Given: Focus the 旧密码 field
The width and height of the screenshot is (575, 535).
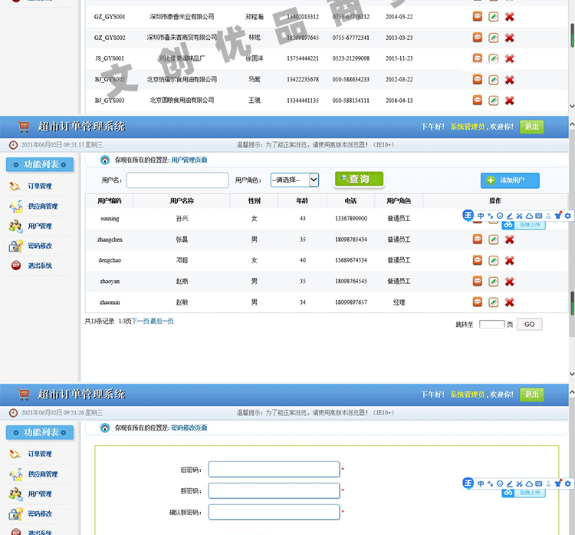Looking at the screenshot, I should (x=274, y=469).
